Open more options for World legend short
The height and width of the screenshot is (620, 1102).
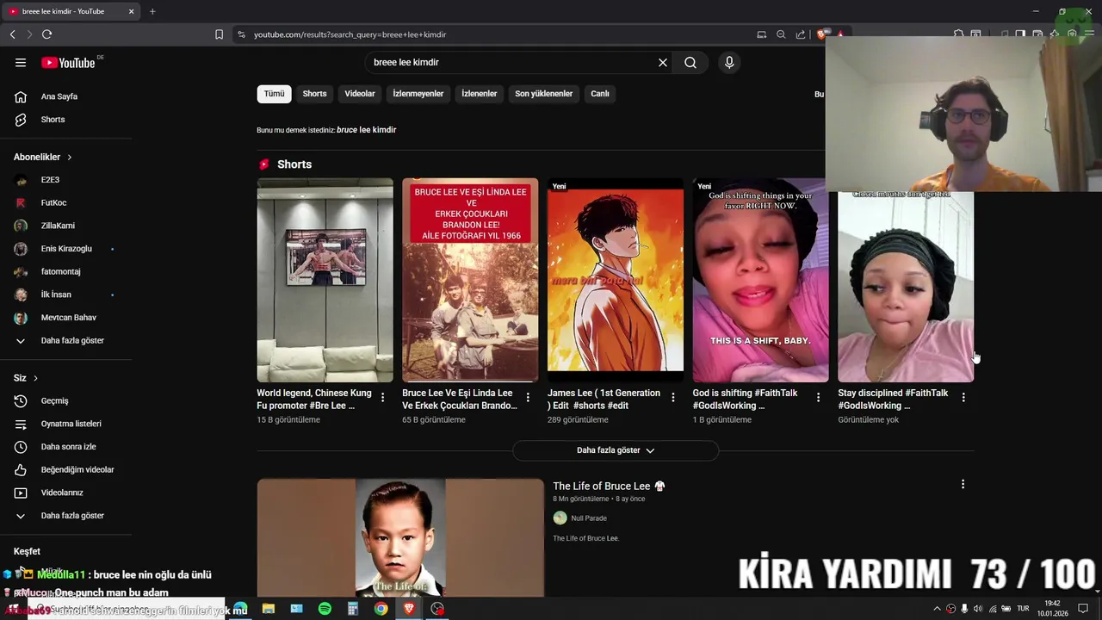click(x=382, y=397)
